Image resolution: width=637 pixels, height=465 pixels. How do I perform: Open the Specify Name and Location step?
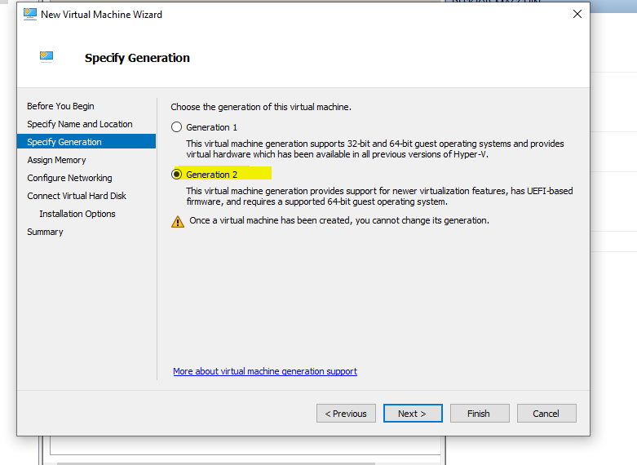(79, 124)
